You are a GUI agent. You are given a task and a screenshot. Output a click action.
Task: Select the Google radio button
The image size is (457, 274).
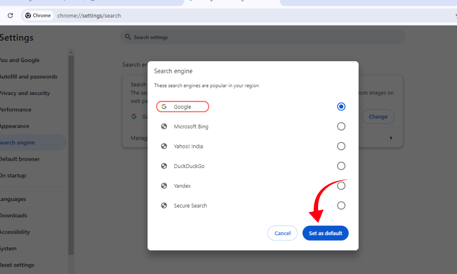[341, 106]
